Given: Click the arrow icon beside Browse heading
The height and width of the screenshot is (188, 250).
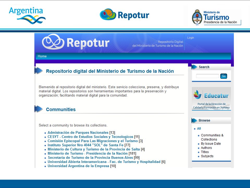Looking at the screenshot, I should 194,120.
